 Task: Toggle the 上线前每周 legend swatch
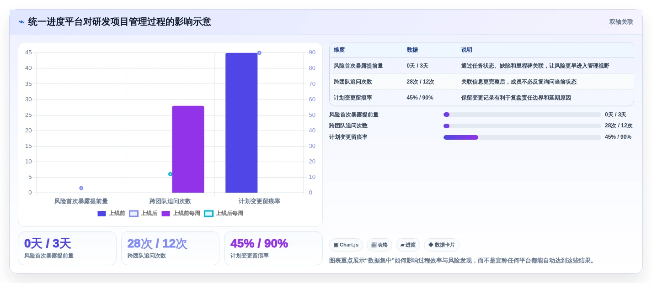(x=166, y=214)
